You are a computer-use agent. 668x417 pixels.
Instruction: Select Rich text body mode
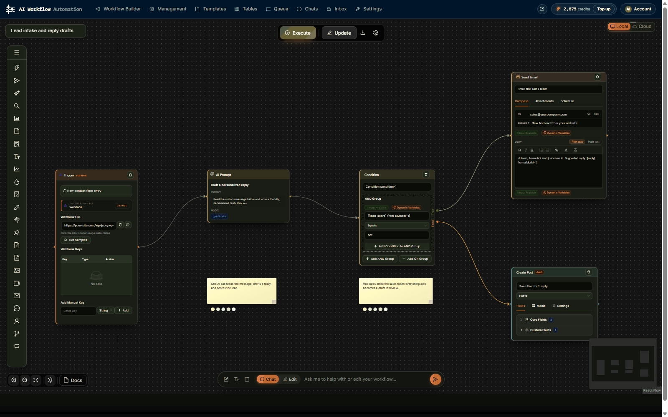coord(577,142)
